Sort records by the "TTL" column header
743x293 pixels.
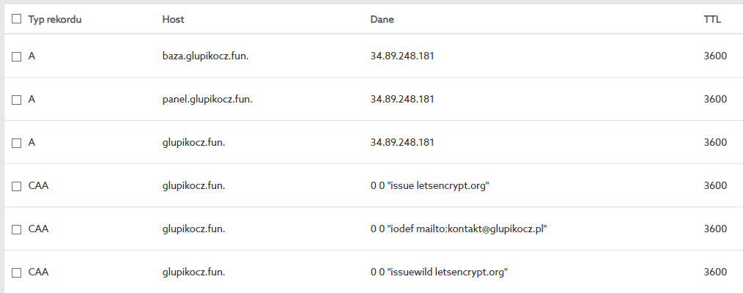click(712, 20)
